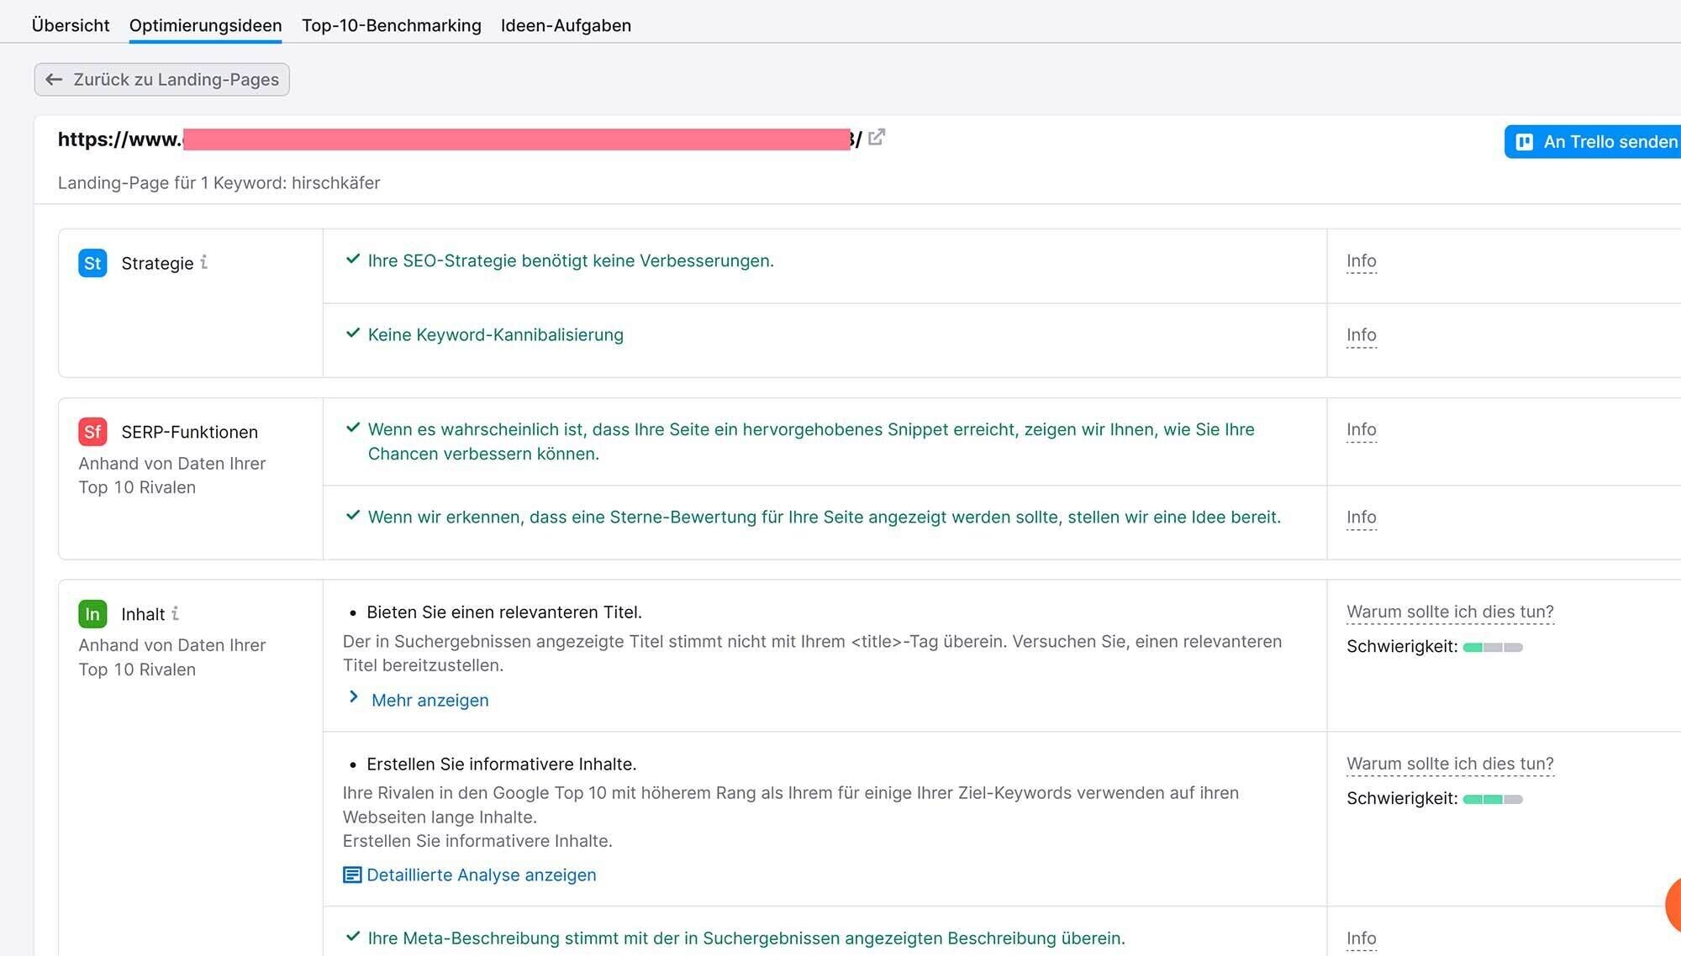Click the Inhalt panel icon

pyautogui.click(x=92, y=613)
